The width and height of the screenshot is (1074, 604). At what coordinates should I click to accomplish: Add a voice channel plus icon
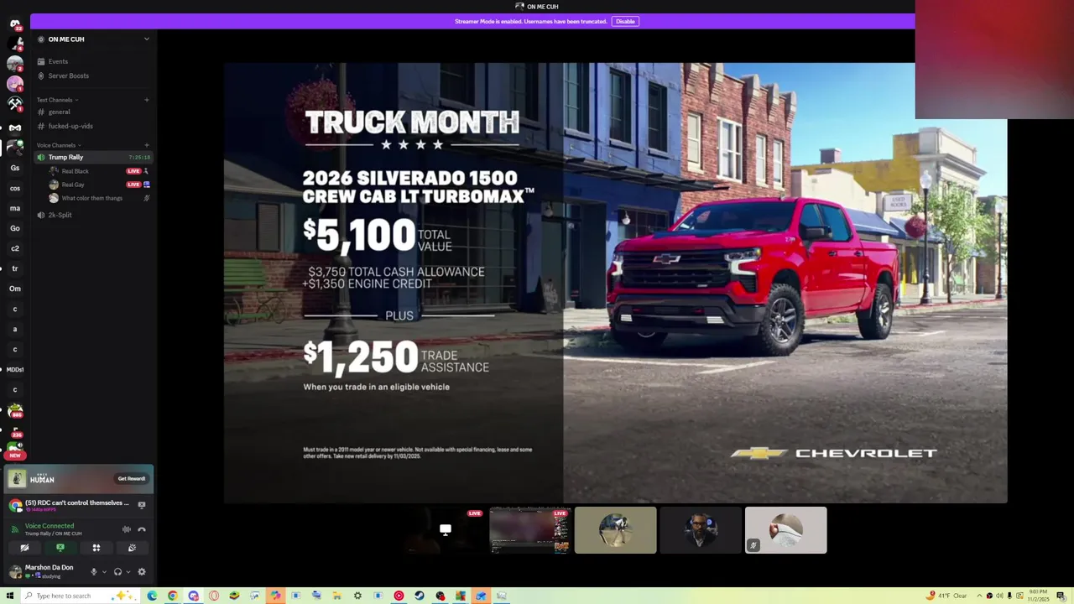tap(147, 145)
